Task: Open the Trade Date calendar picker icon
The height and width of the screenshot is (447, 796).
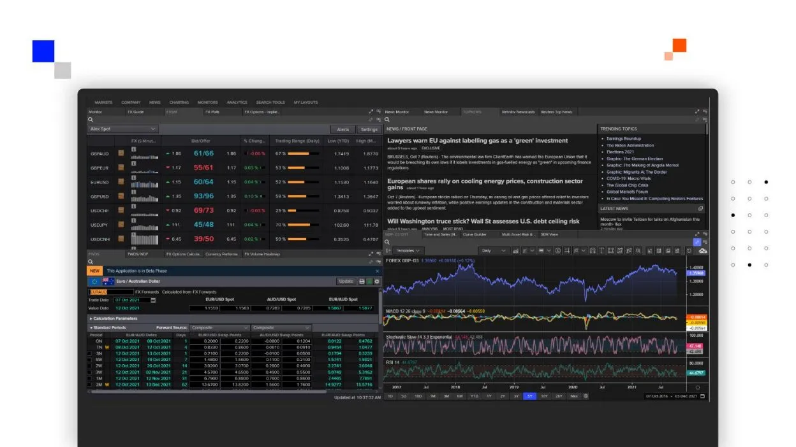Action: point(153,300)
